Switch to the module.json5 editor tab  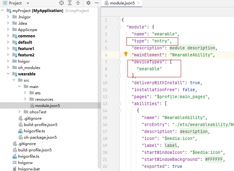[122, 3]
